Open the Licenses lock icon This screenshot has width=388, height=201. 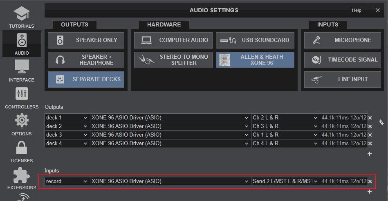pos(21,151)
